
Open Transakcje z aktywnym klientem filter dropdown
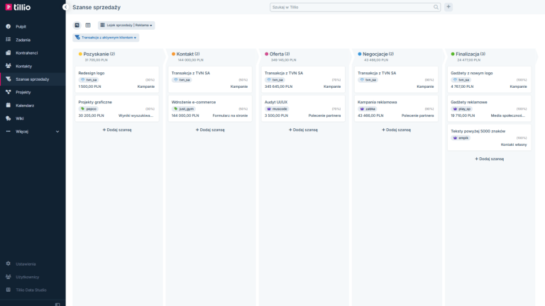[106, 38]
